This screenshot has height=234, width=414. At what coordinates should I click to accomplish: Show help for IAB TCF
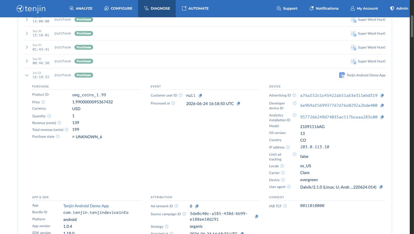pyautogui.click(x=285, y=206)
